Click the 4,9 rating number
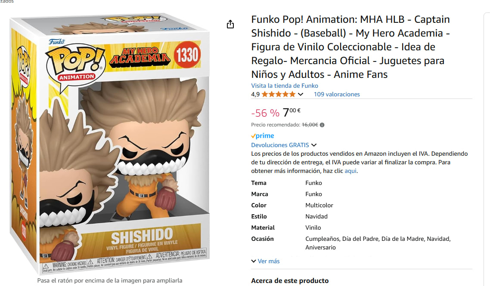The image size is (490, 286). tap(255, 94)
